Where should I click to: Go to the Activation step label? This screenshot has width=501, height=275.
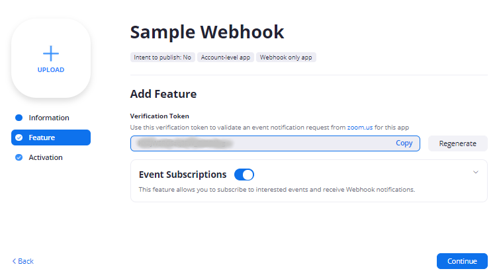pyautogui.click(x=46, y=157)
